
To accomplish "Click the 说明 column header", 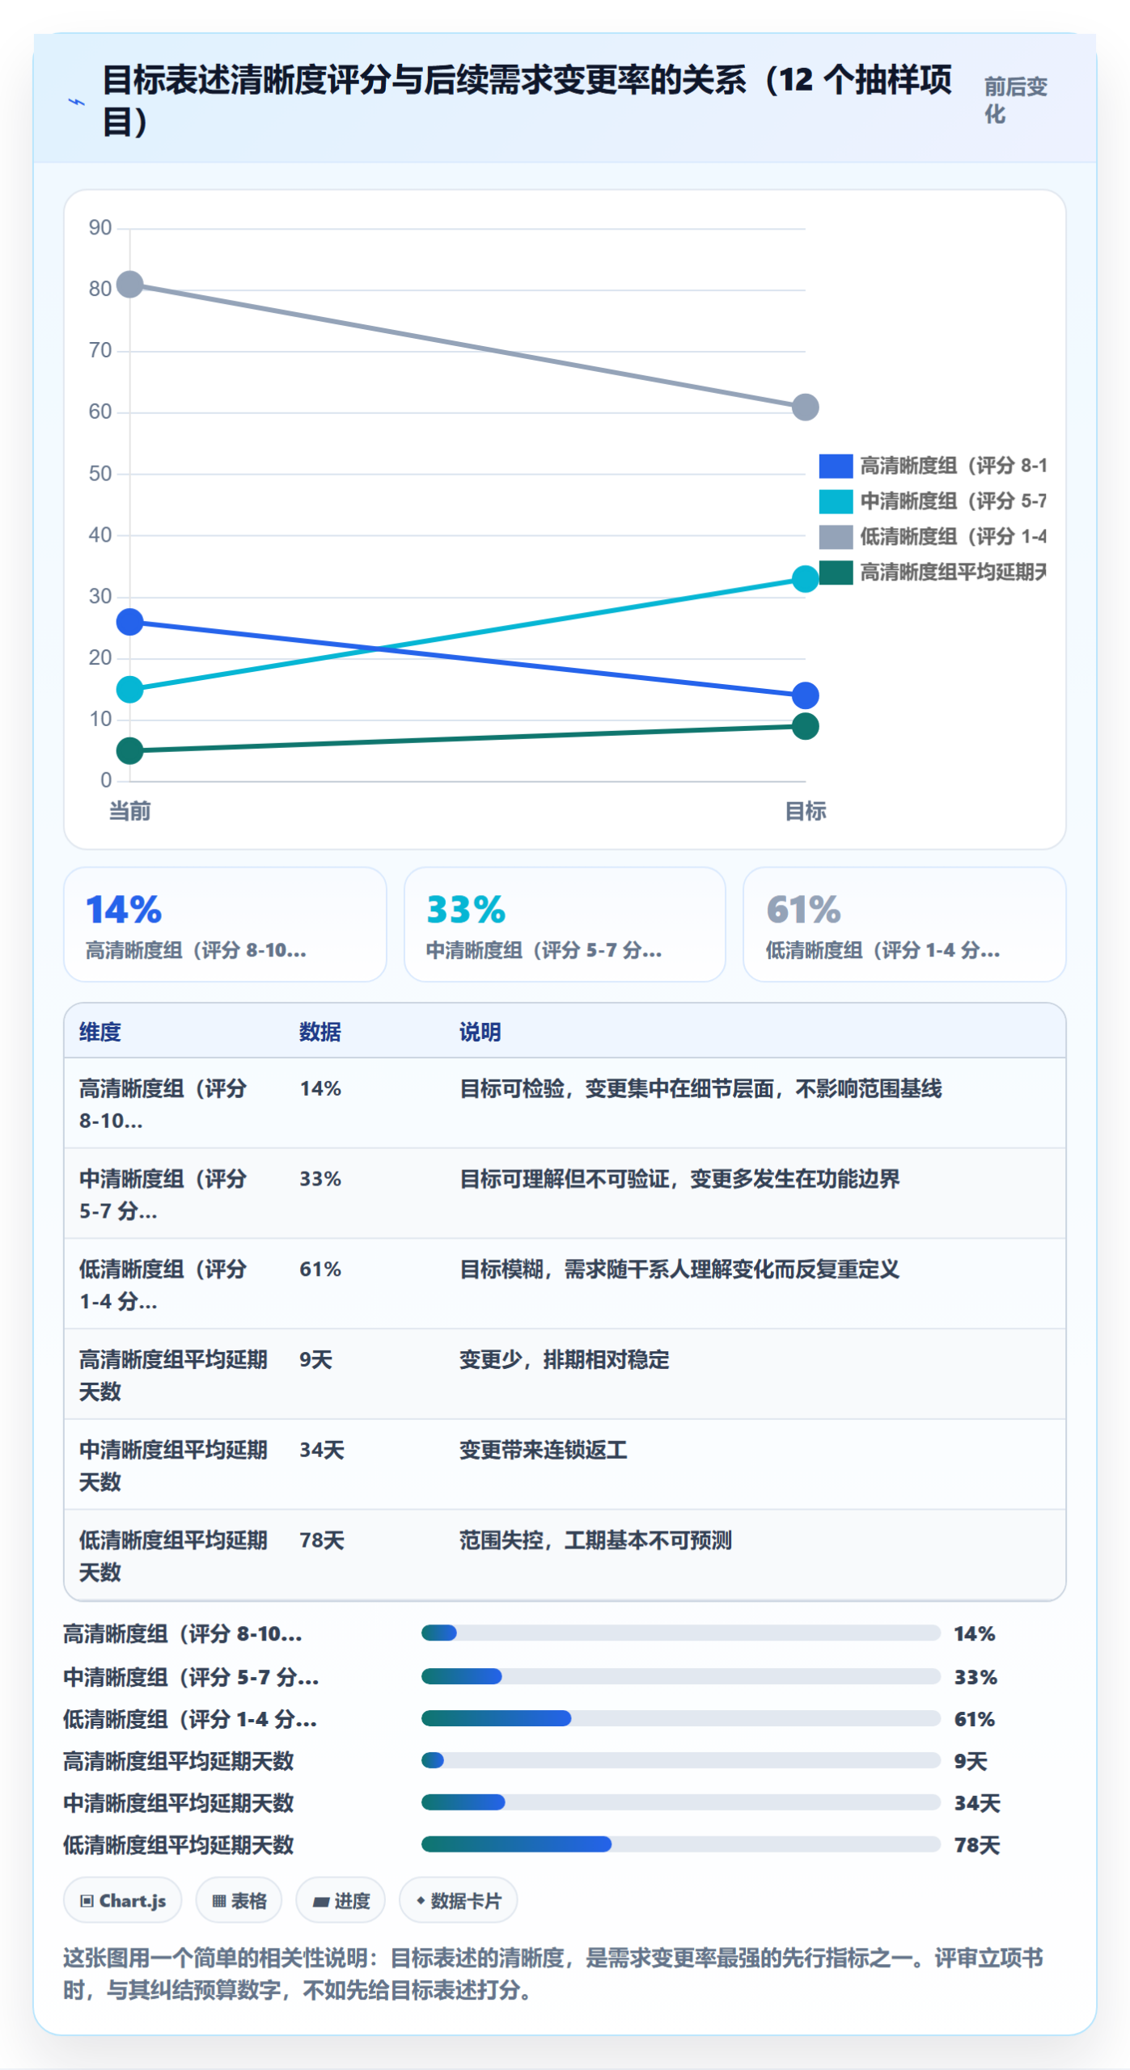I will [x=480, y=1032].
